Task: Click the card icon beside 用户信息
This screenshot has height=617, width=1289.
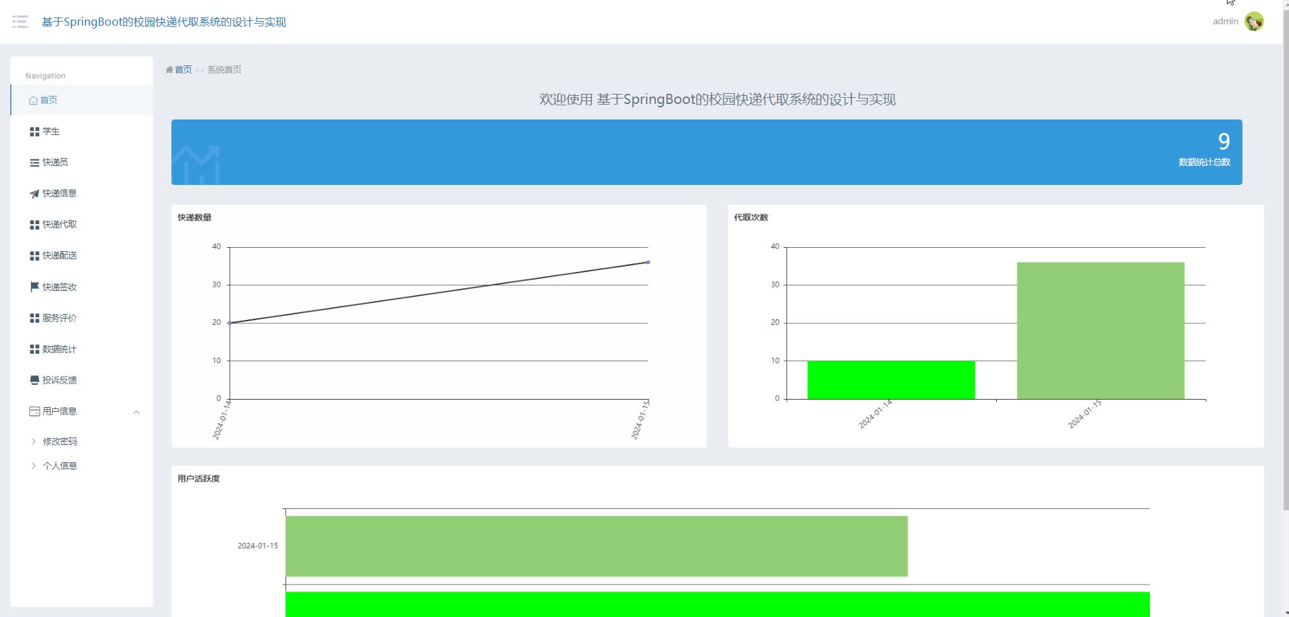Action: [x=34, y=411]
